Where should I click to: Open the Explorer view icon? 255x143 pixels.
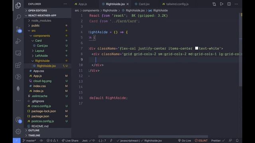coord(18,6)
